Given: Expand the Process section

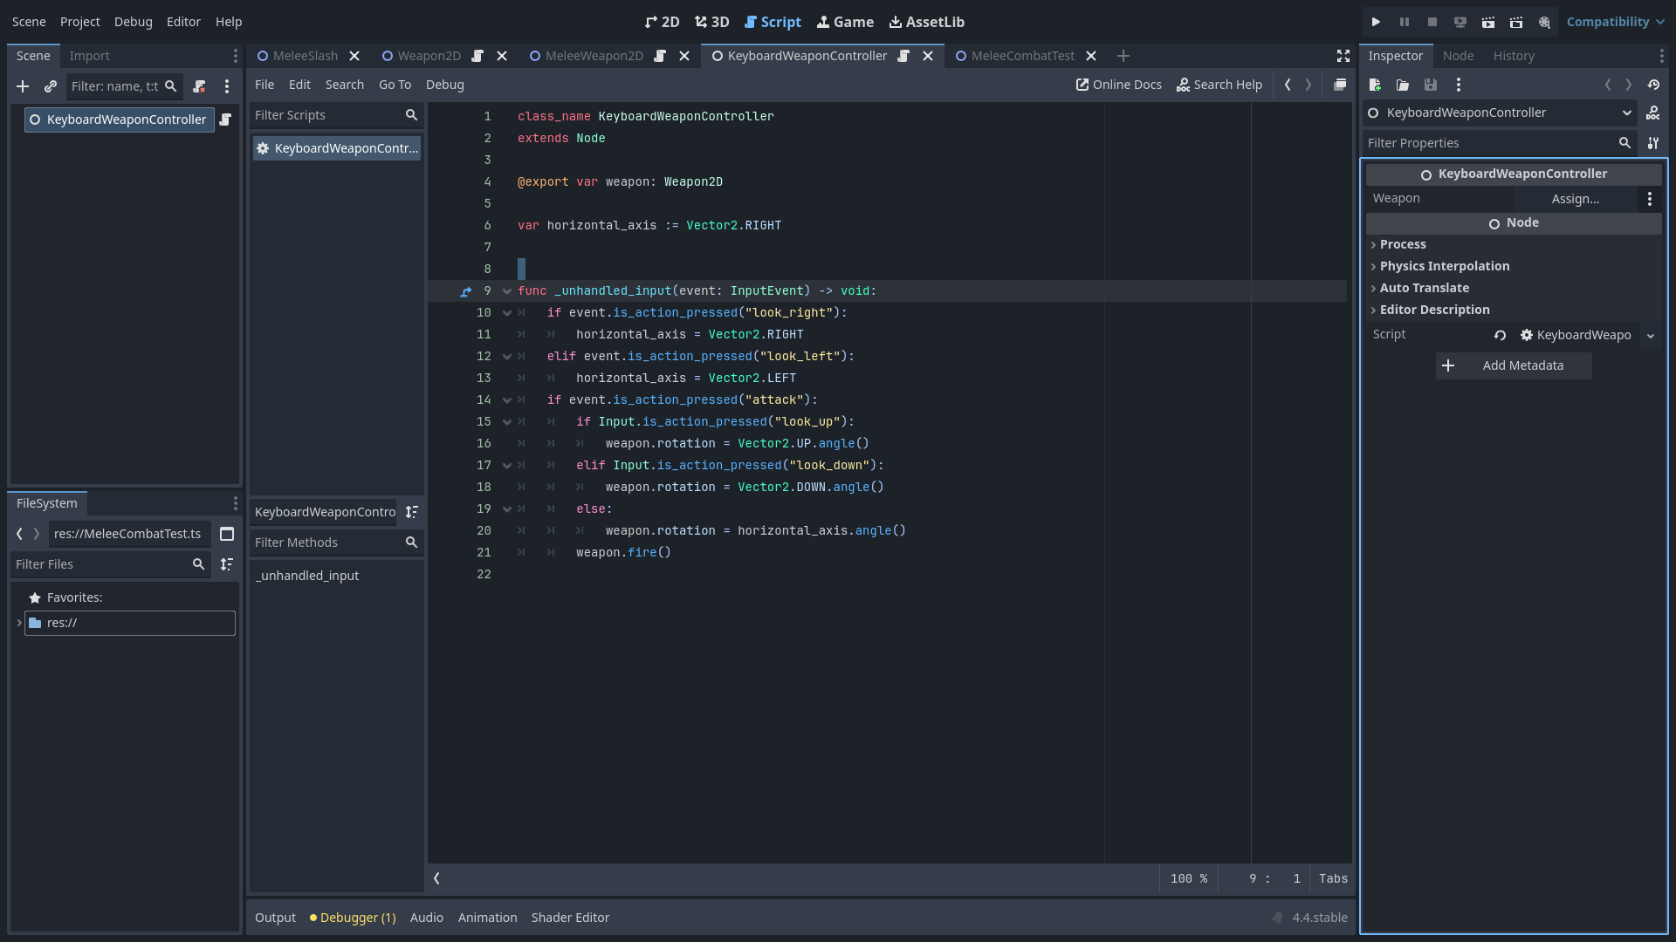Looking at the screenshot, I should (1403, 244).
